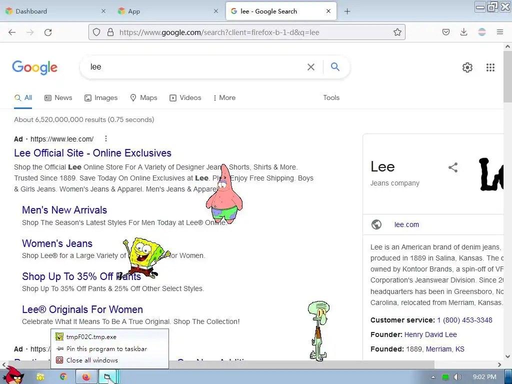Select the Maps search tab
The image size is (512, 384).
point(143,97)
